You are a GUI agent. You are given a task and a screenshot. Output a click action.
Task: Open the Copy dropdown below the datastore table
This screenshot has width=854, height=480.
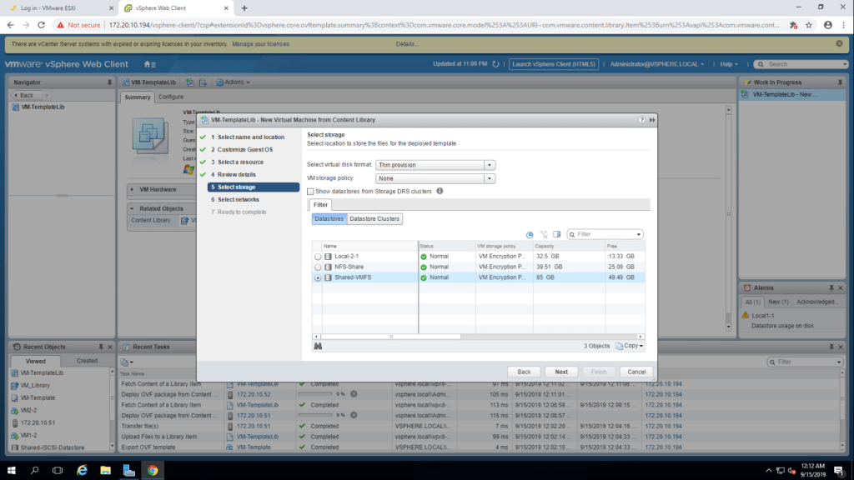pos(630,346)
